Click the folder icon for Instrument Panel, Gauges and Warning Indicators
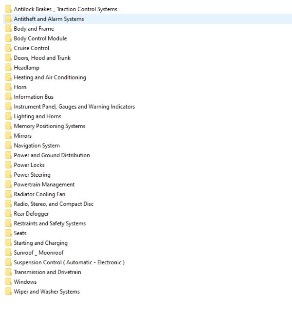 [x=8, y=107]
